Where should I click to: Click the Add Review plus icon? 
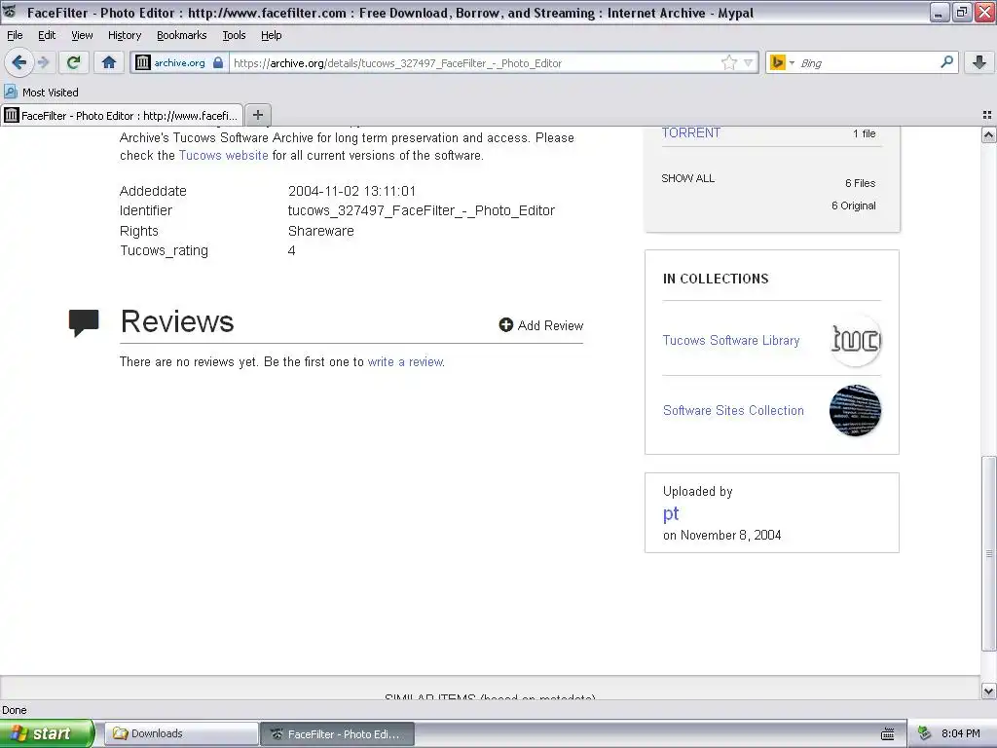coord(505,325)
